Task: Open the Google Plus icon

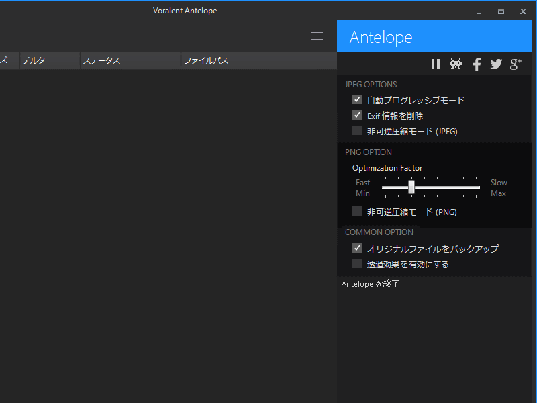Action: 516,64
